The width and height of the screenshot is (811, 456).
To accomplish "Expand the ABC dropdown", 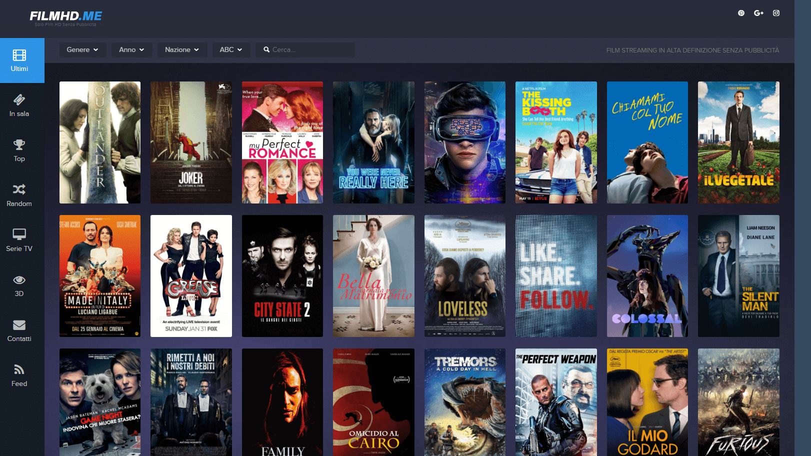I will pyautogui.click(x=231, y=49).
